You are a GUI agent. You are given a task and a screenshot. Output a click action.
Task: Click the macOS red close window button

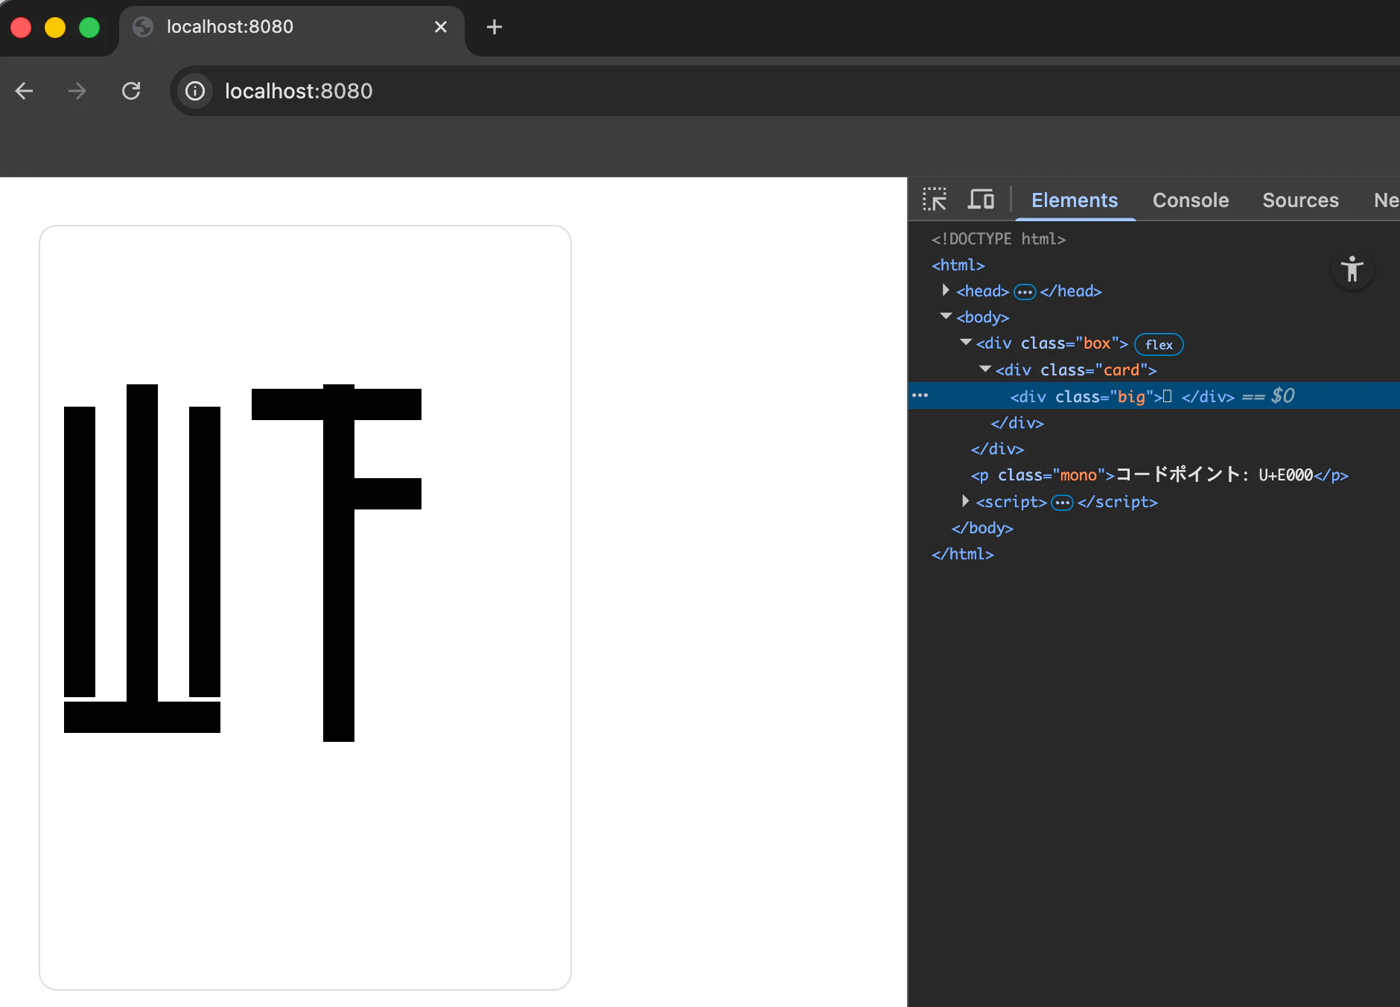pos(21,28)
